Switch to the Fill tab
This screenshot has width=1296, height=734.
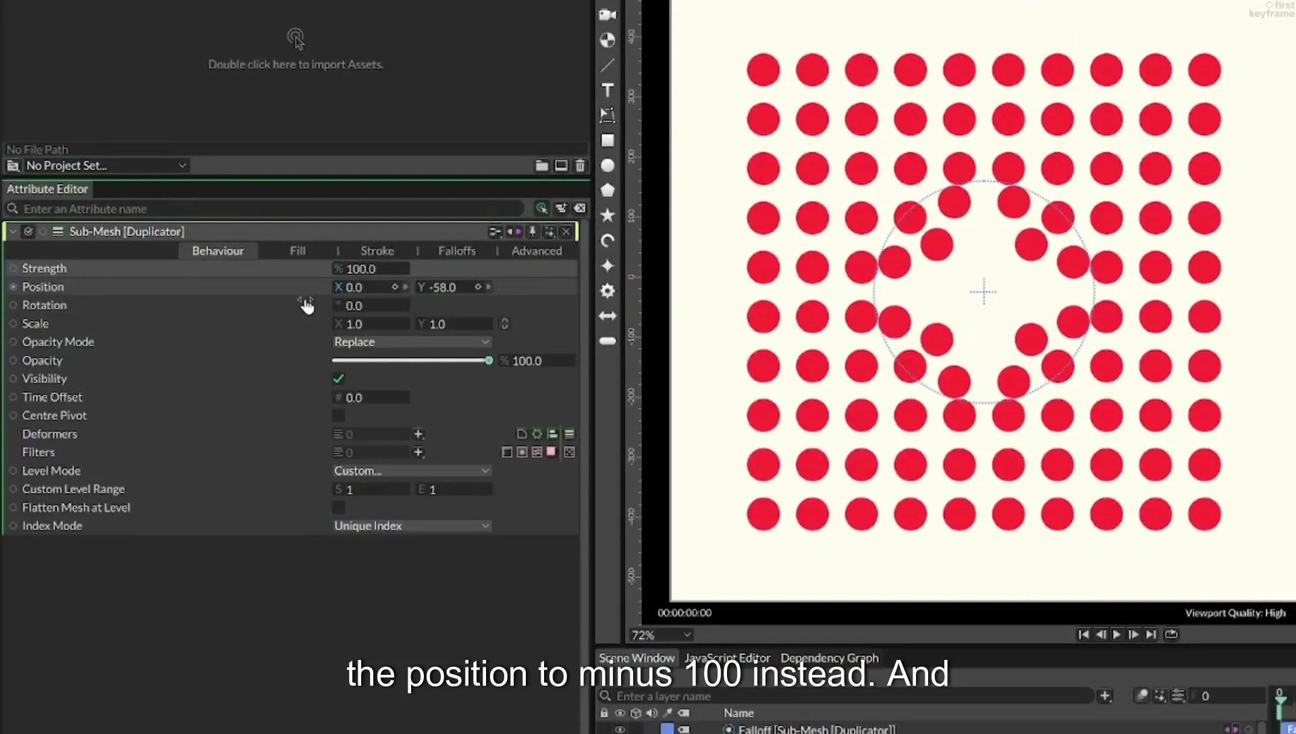pos(298,251)
